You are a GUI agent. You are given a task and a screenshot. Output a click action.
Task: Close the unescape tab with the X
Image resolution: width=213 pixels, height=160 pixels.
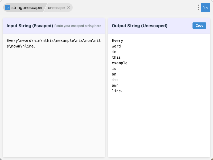[69, 7]
